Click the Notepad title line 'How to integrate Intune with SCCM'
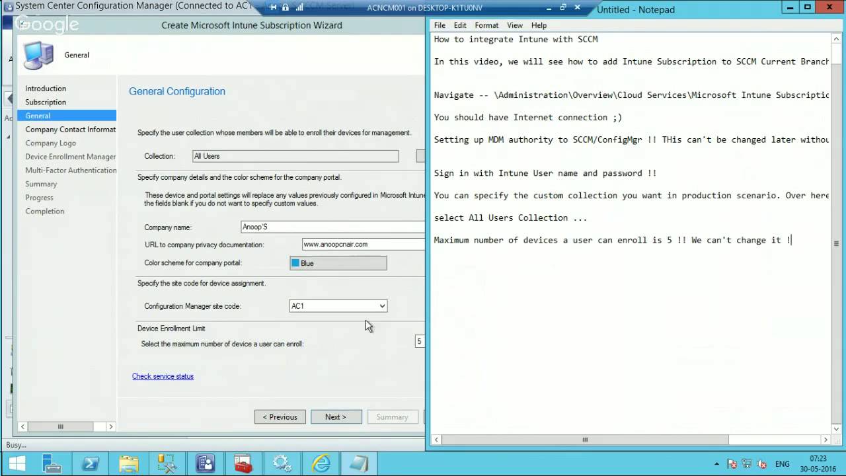This screenshot has height=476, width=846. coord(516,39)
